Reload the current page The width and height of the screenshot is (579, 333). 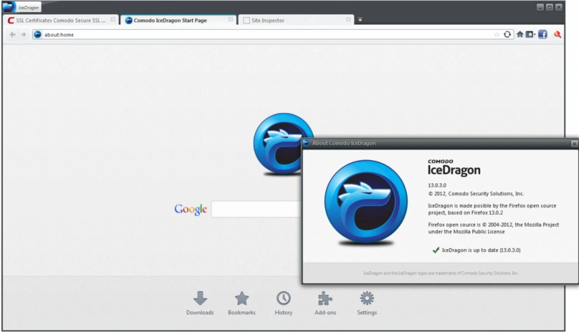coord(507,34)
